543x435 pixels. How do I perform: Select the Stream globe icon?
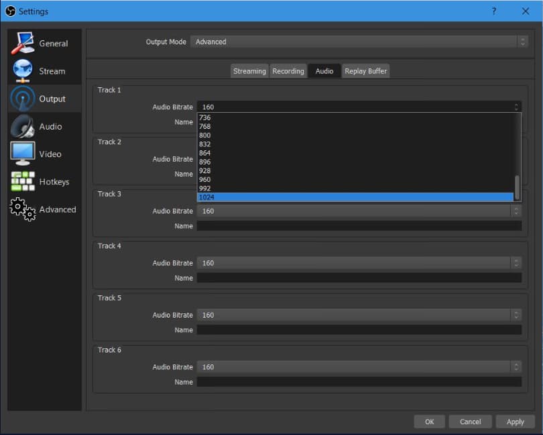pyautogui.click(x=23, y=70)
